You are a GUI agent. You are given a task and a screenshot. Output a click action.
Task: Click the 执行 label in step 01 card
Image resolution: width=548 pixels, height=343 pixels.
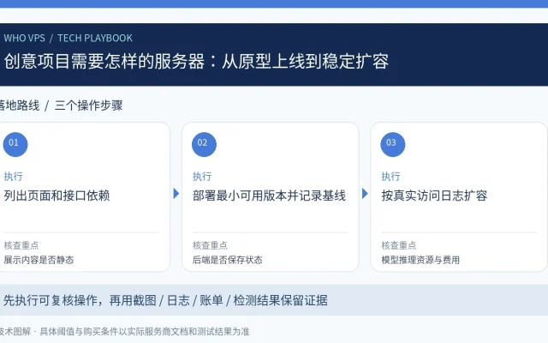tap(14, 176)
